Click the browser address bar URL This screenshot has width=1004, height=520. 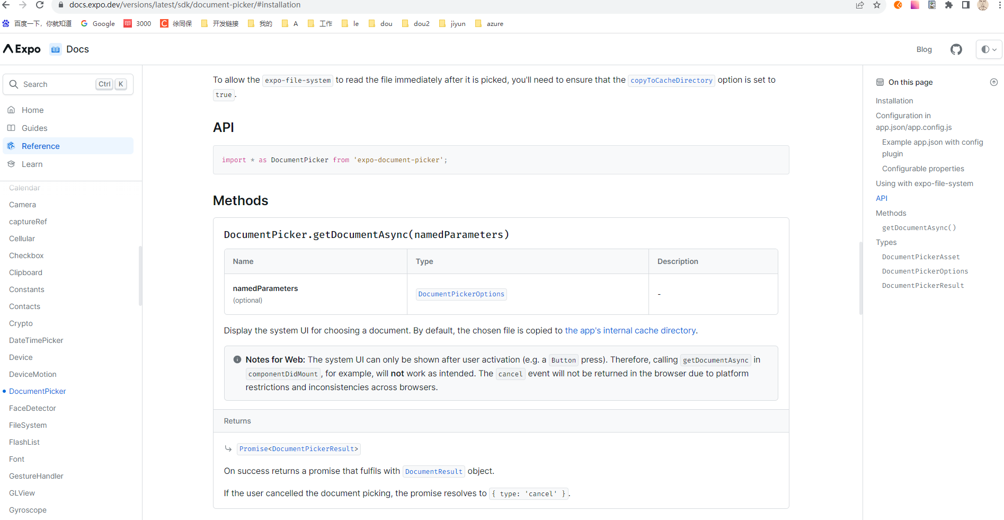coord(185,5)
